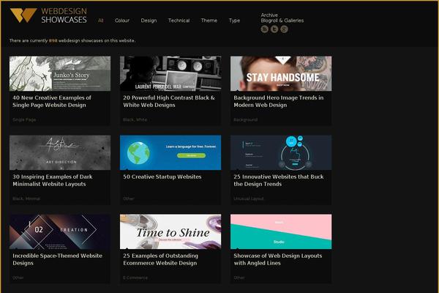
Task: Click the globe language-learning thumbnail
Action: click(x=170, y=152)
